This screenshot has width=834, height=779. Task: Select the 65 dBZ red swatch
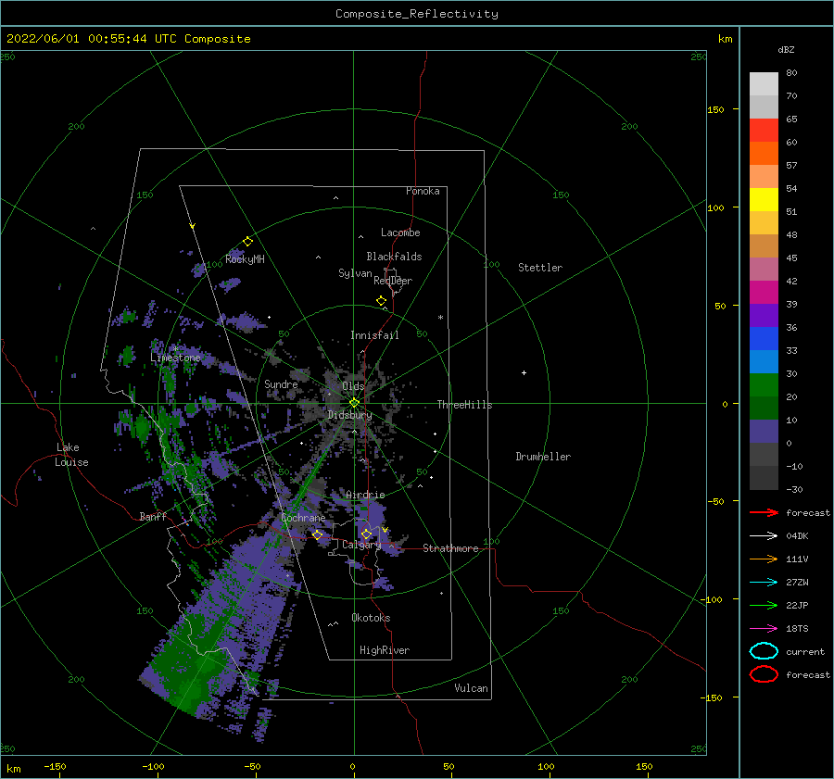764,131
